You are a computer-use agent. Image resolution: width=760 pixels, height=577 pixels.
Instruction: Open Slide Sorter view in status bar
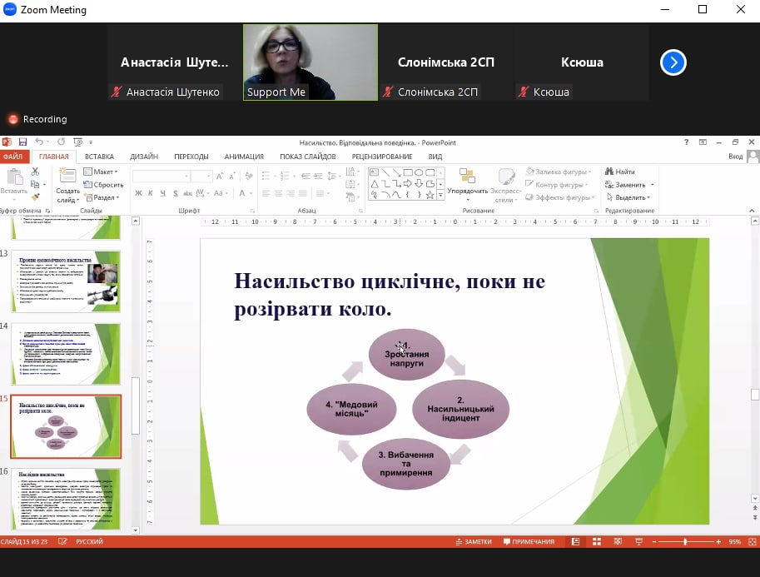[x=595, y=541]
